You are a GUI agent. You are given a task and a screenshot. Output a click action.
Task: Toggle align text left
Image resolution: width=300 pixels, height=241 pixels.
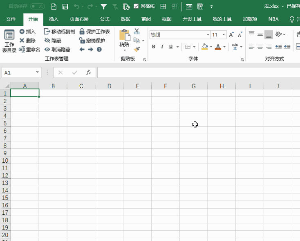(x=251, y=46)
